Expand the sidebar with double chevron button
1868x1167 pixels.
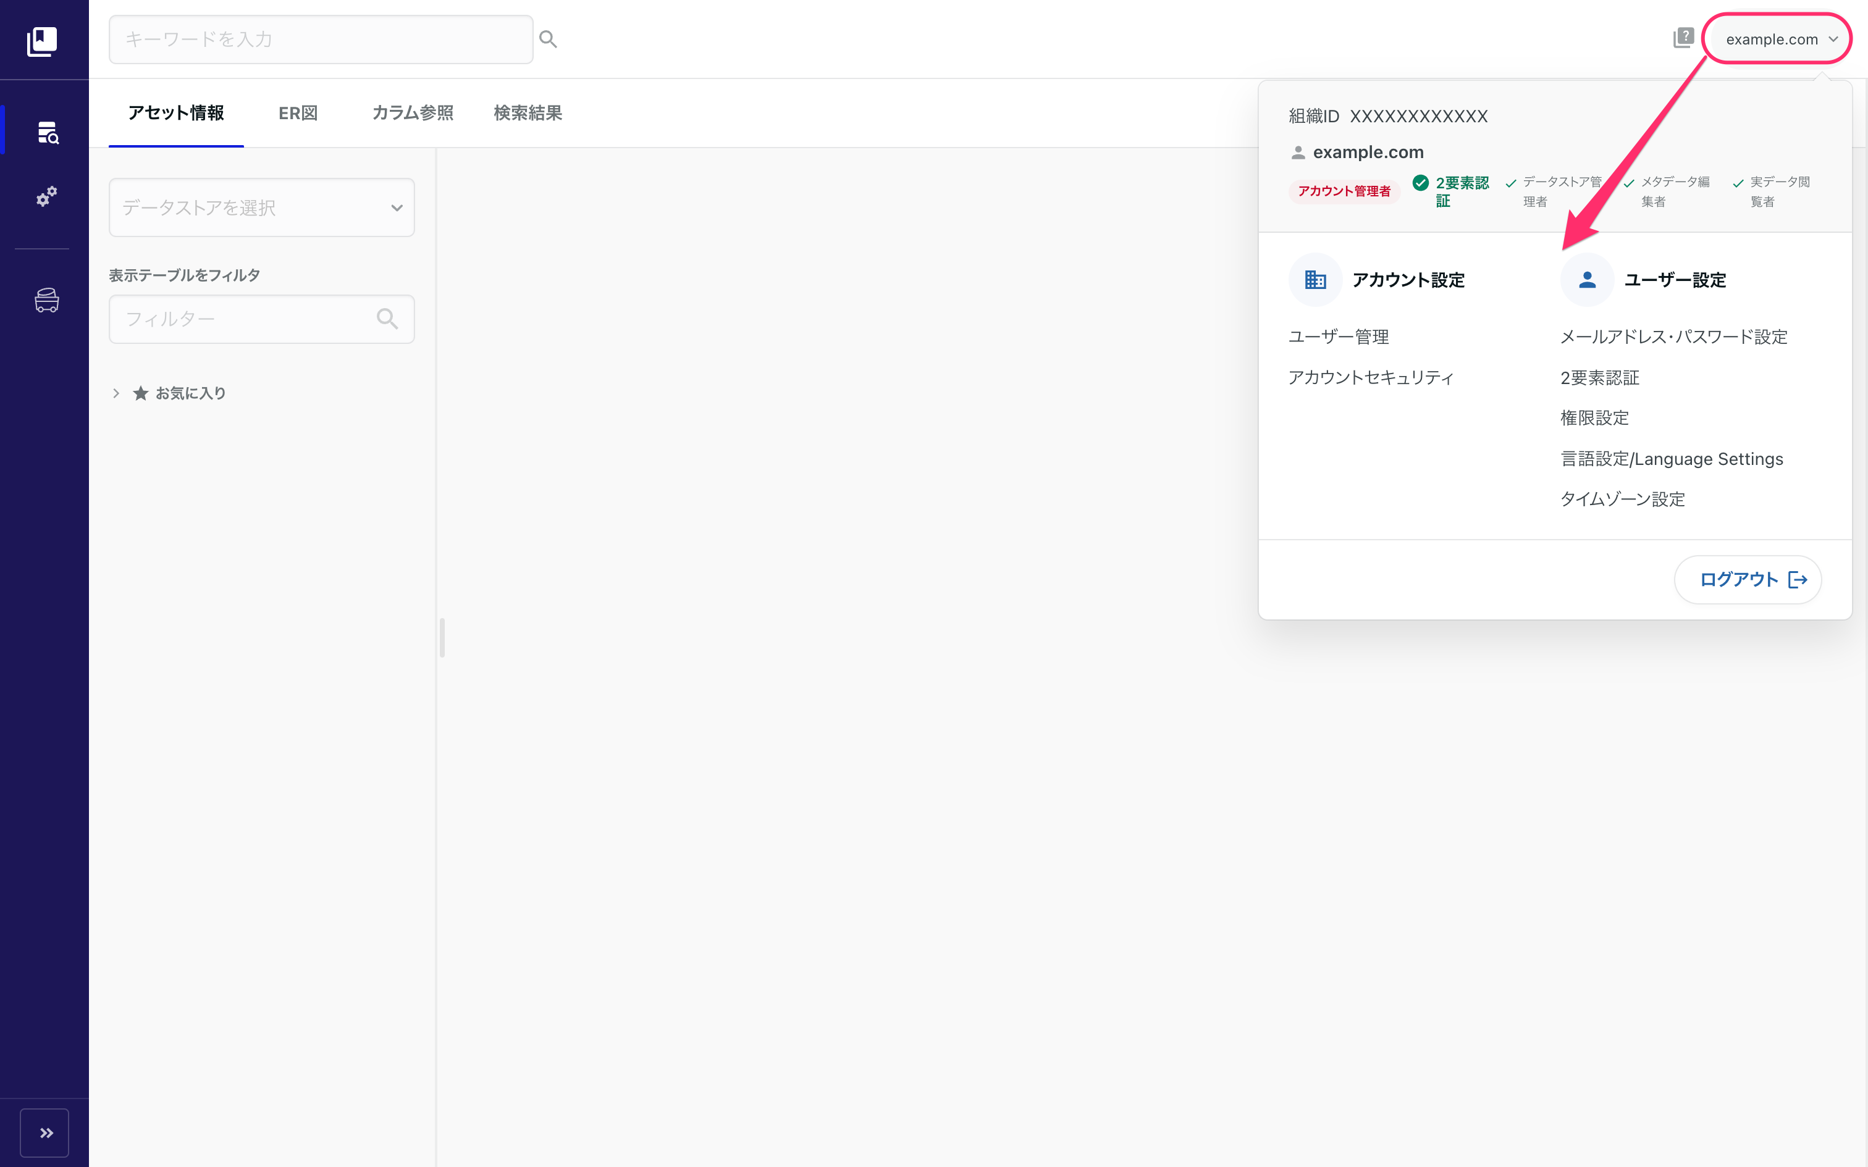pyautogui.click(x=44, y=1132)
